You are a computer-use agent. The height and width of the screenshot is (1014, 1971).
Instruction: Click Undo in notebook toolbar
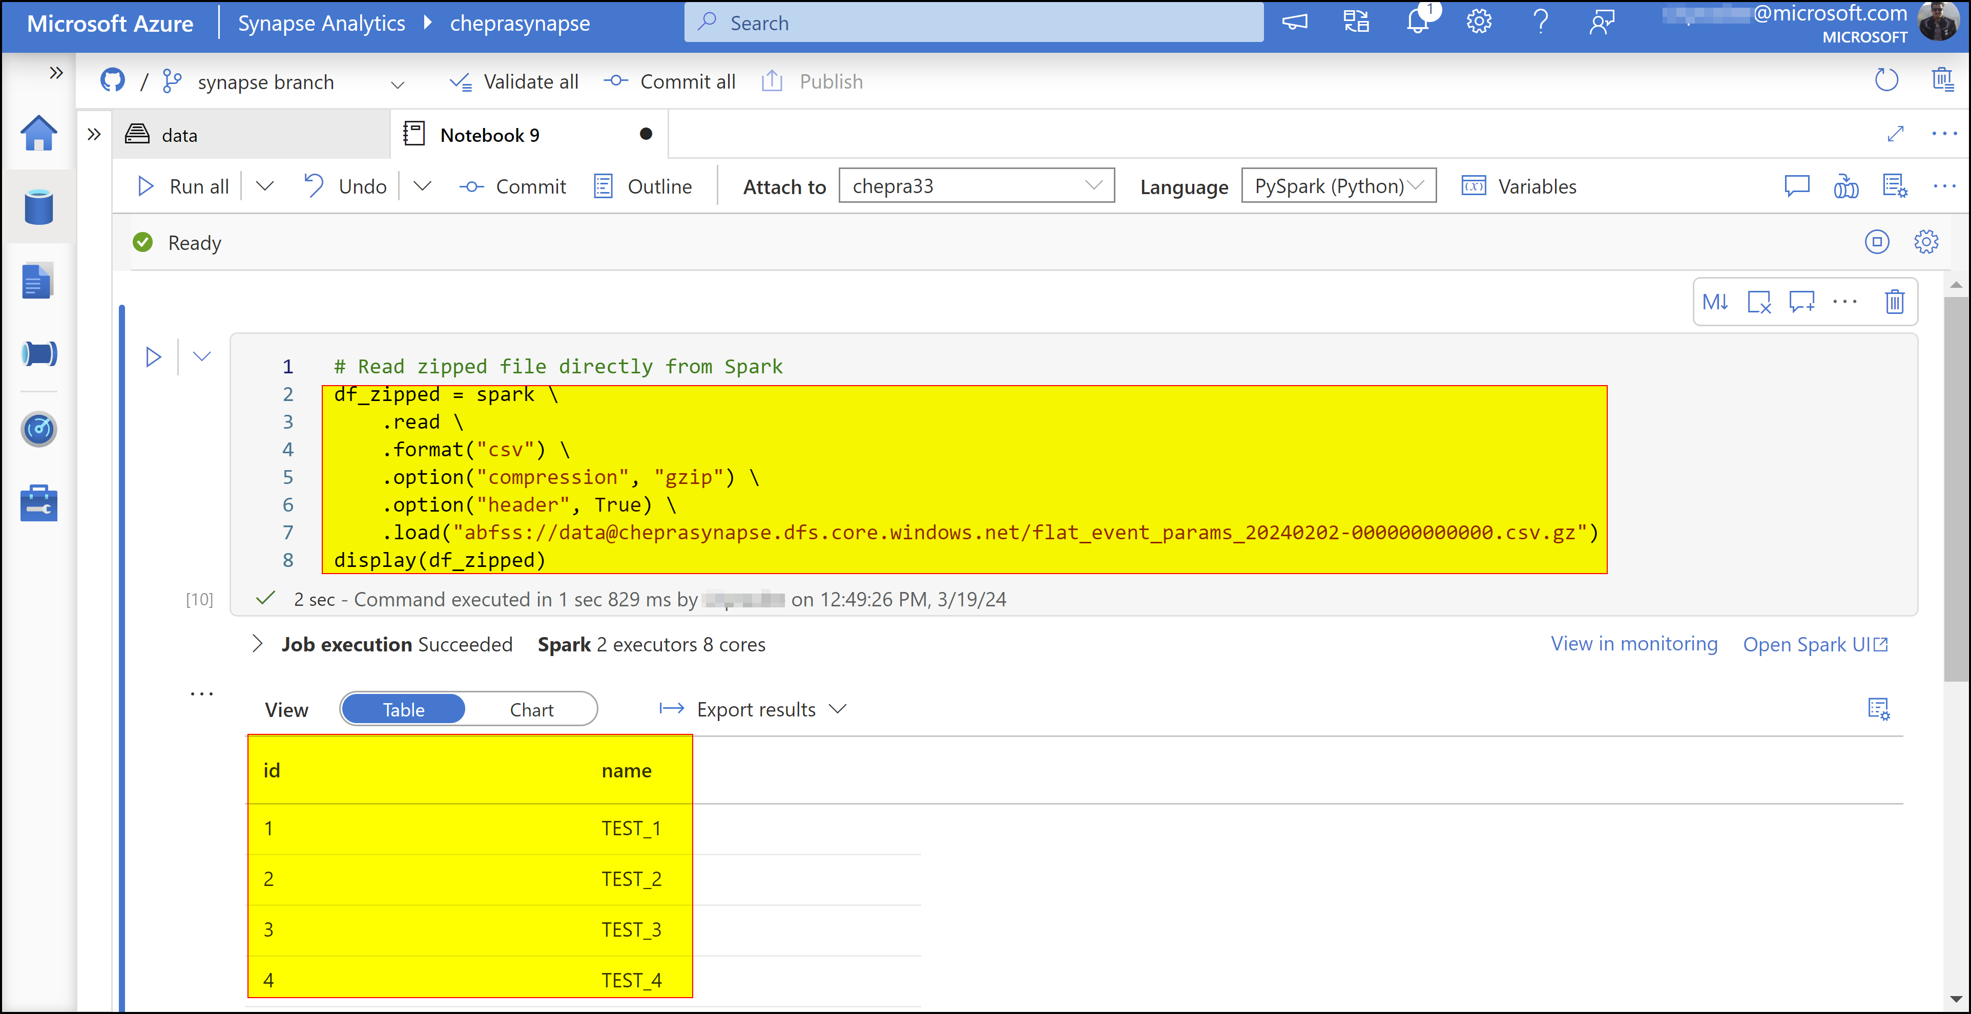345,186
